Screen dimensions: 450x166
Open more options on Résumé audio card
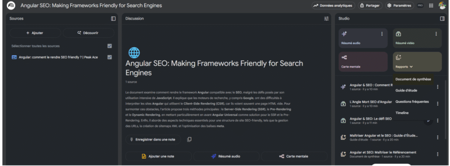pyautogui.click(x=382, y=34)
